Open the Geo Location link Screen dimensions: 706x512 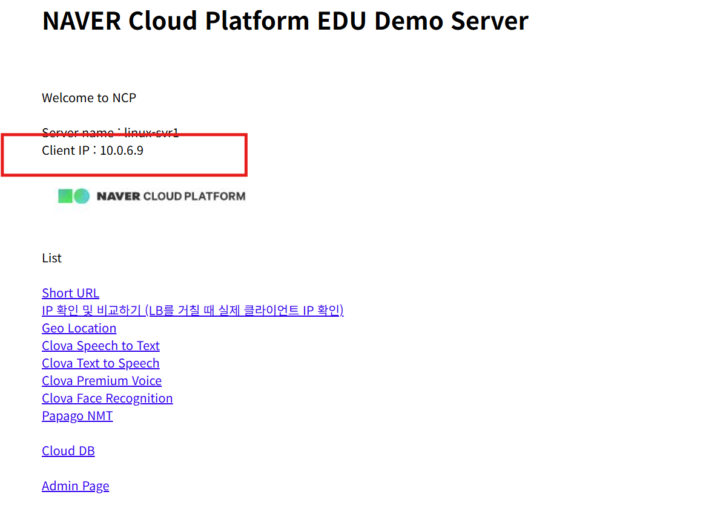(x=79, y=328)
